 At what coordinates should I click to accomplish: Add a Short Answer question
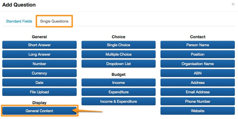[39, 45]
